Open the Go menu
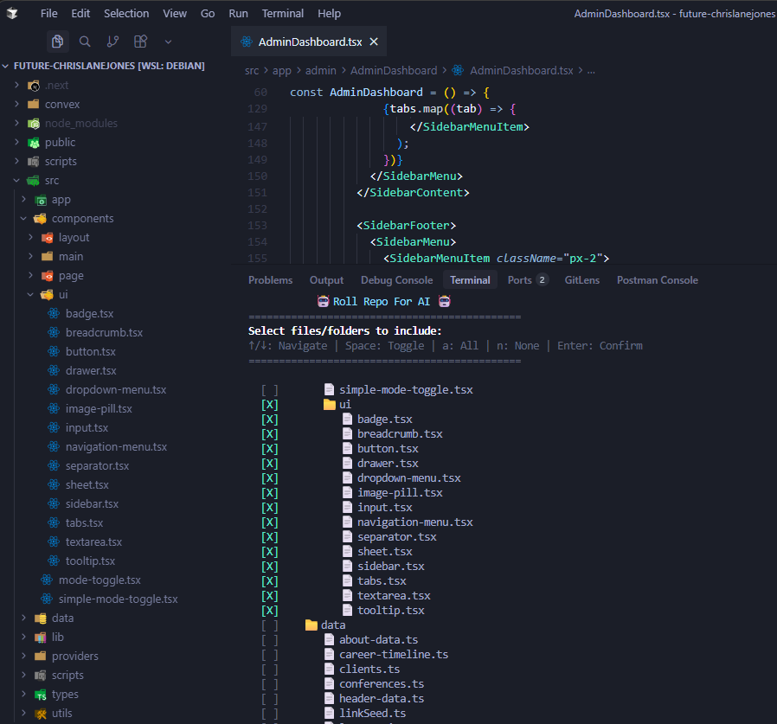Screen dimensions: 777x724 (x=208, y=13)
